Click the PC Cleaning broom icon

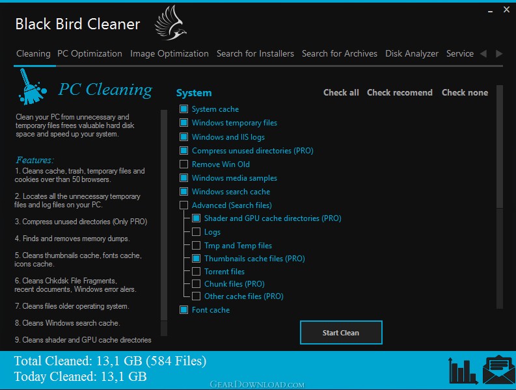[x=32, y=87]
